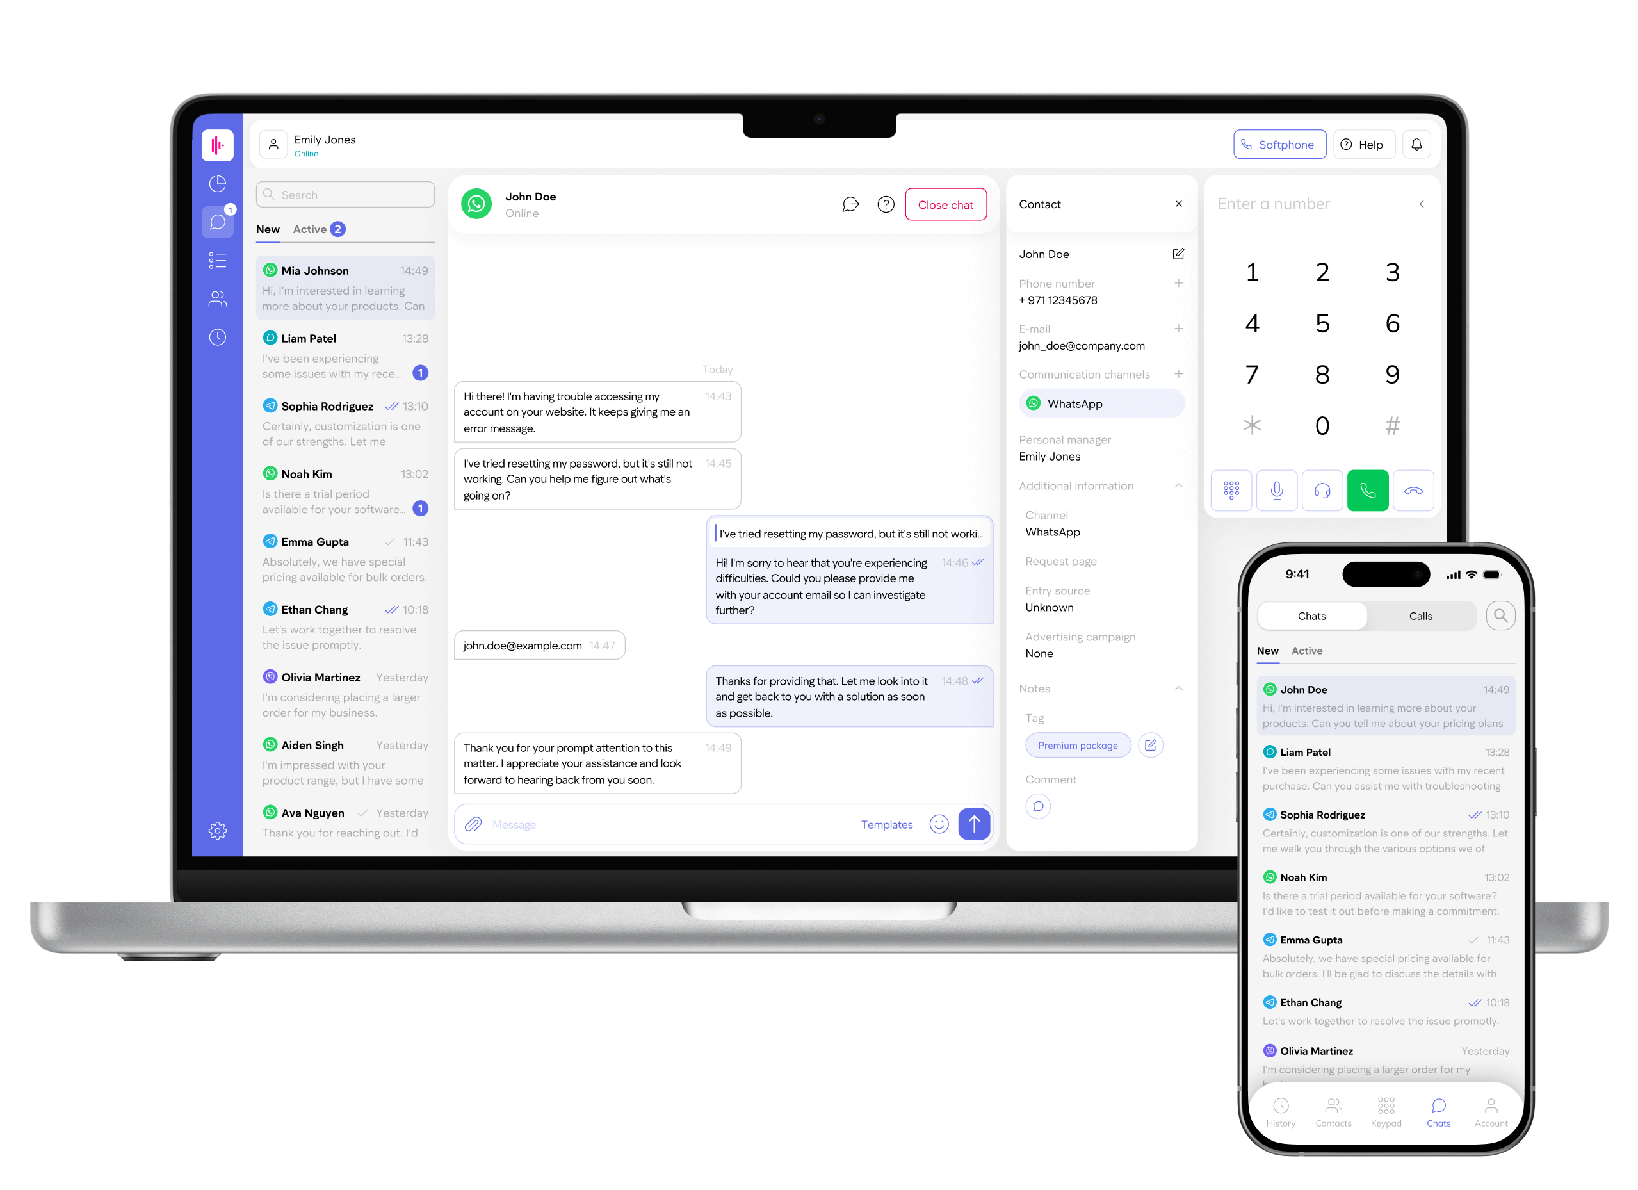Expand the Additional information section
The width and height of the screenshot is (1638, 1190).
(1179, 484)
